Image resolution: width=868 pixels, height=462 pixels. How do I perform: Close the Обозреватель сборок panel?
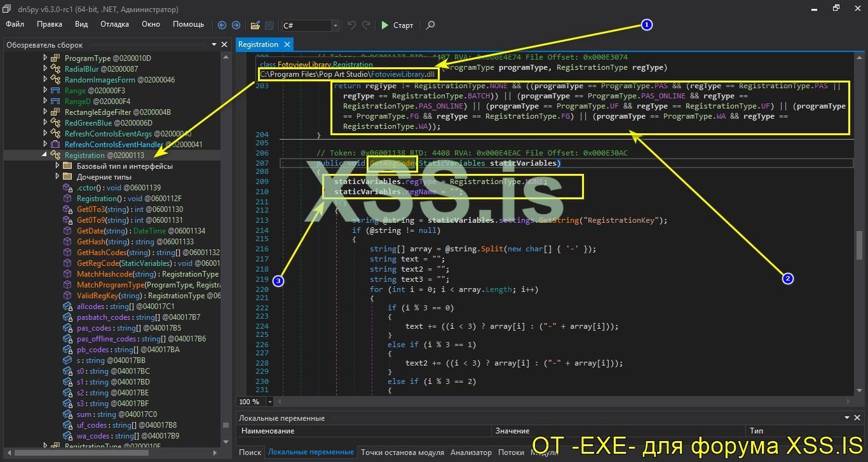coord(224,45)
